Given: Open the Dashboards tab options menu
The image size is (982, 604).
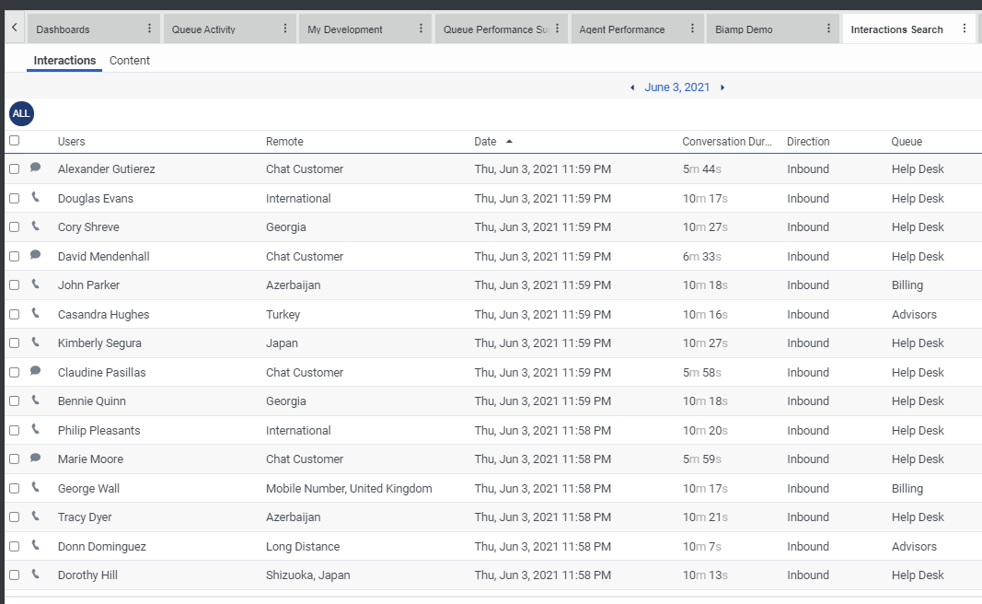Looking at the screenshot, I should tap(150, 29).
